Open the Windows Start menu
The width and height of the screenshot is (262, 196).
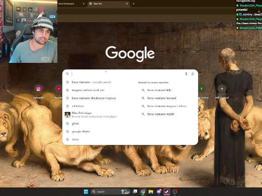pyautogui.click(x=86, y=192)
